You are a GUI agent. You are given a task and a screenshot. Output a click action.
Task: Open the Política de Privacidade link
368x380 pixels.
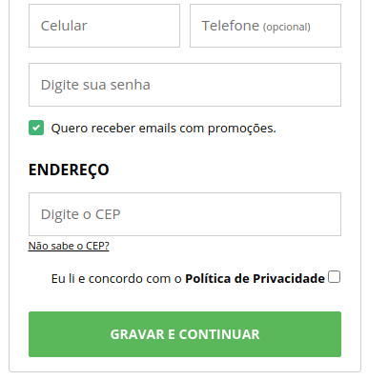click(x=255, y=278)
